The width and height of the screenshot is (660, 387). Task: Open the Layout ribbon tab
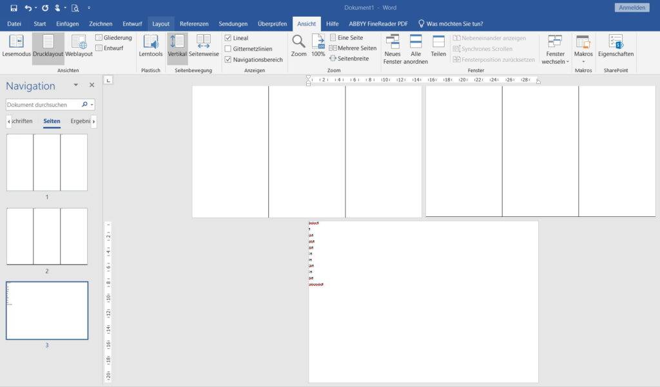click(160, 24)
